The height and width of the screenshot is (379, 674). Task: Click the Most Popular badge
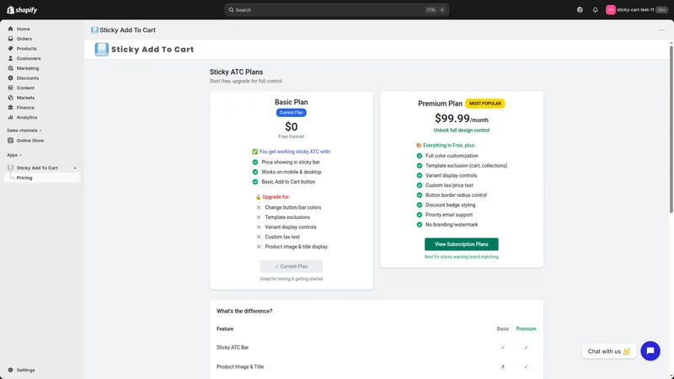(x=485, y=104)
